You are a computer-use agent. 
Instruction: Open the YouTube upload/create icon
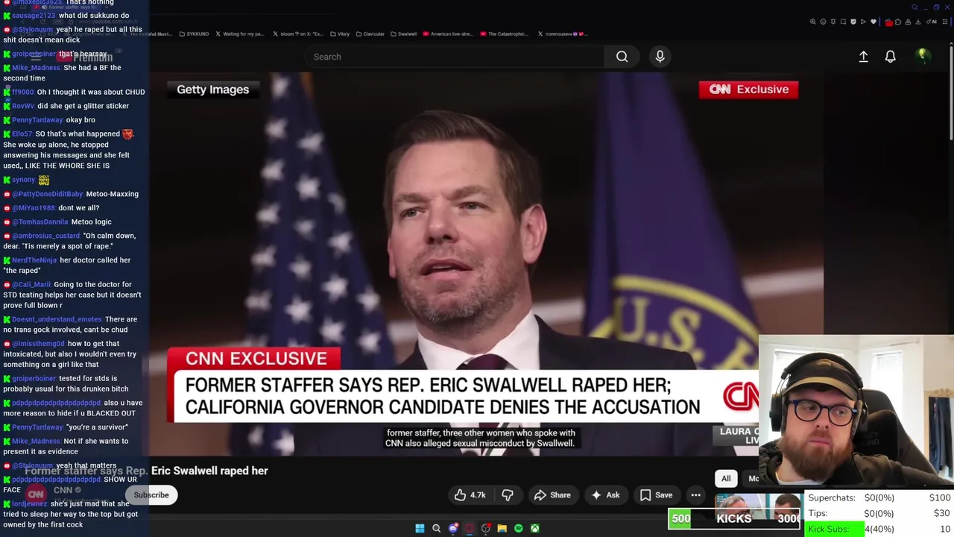click(x=863, y=57)
